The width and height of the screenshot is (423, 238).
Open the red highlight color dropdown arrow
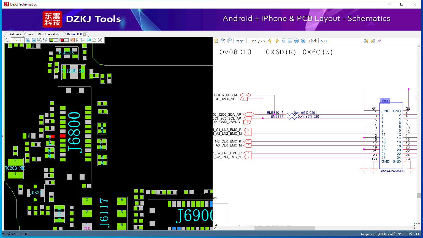tap(67, 40)
